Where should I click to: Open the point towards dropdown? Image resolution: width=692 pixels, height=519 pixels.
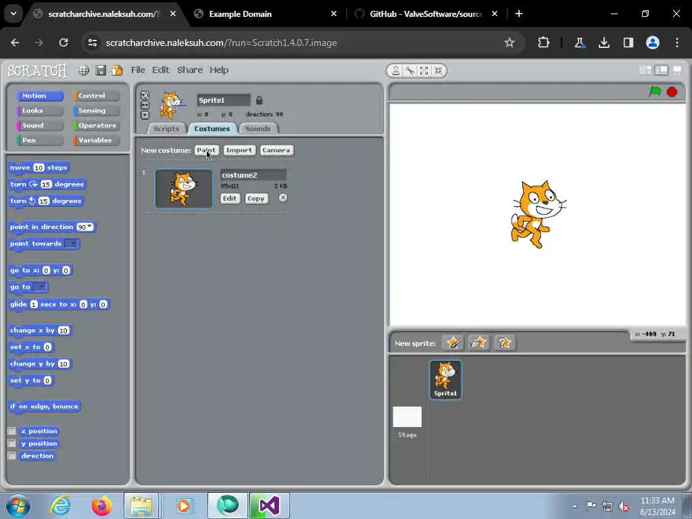[71, 243]
